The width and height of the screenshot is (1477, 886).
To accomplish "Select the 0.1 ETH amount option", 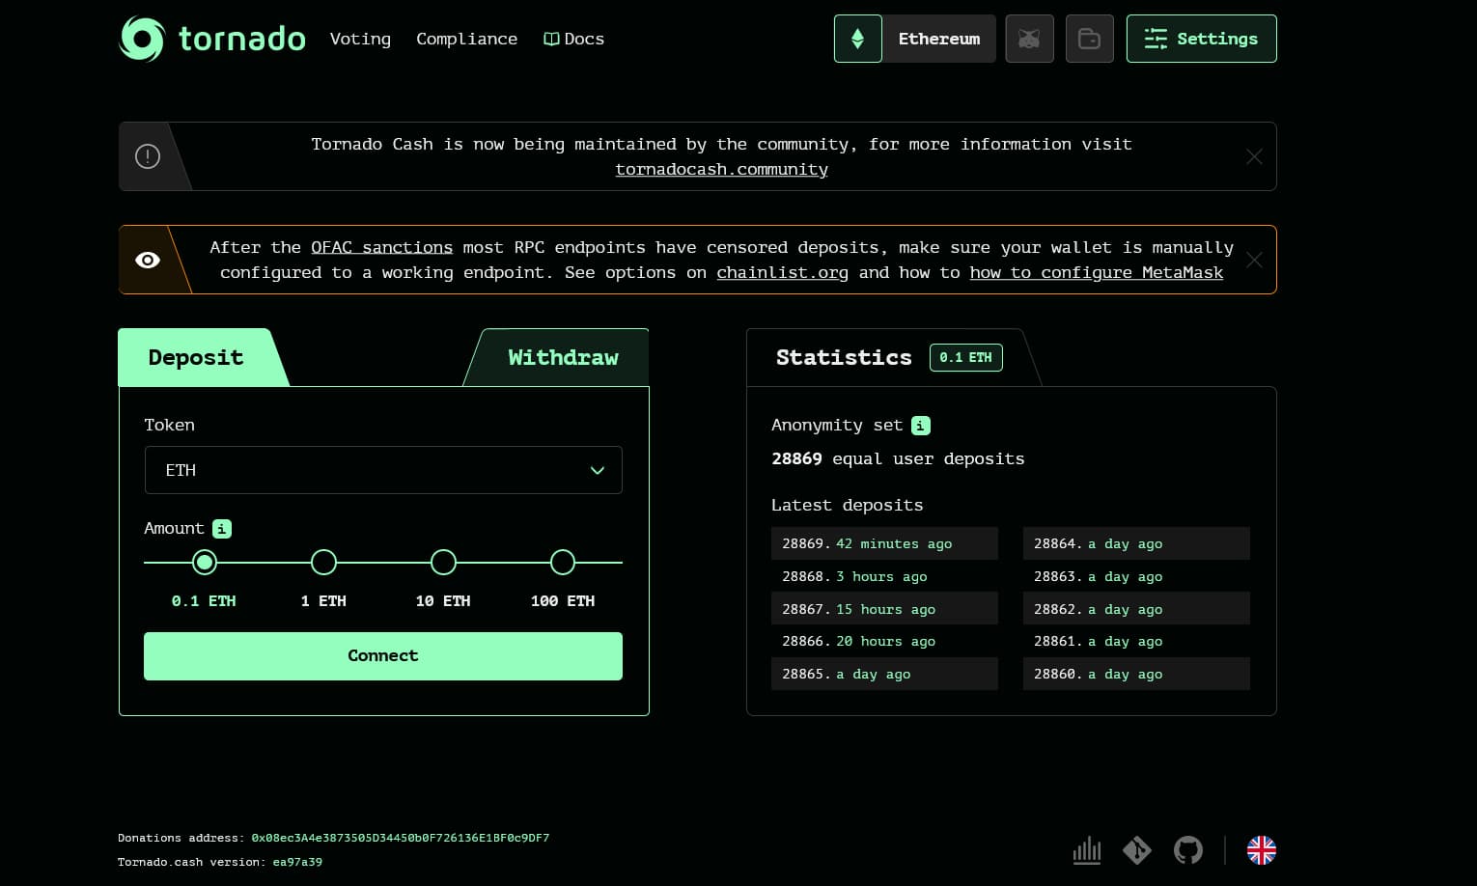I will 204,563.
